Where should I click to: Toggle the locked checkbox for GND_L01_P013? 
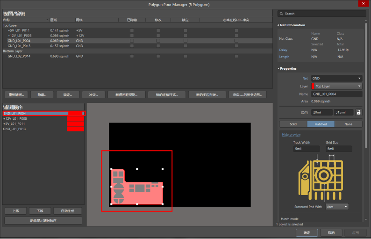185,46
